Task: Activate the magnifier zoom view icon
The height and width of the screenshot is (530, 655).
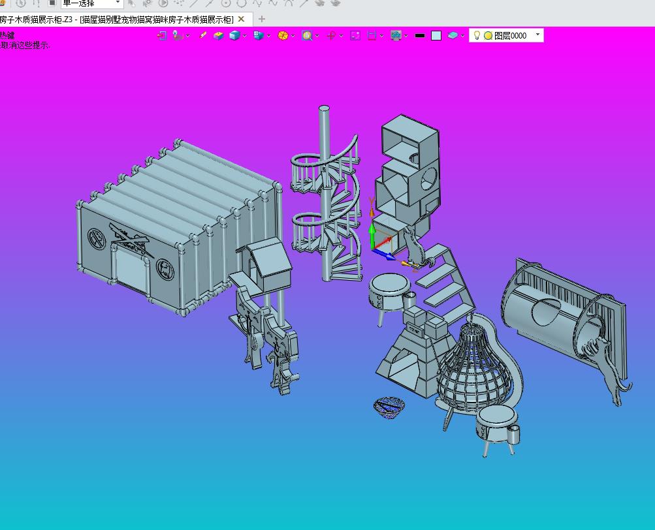Action: coord(307,35)
